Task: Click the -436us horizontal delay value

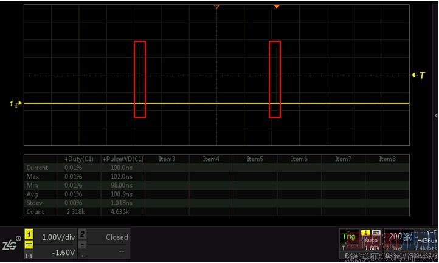Action: pos(427,241)
